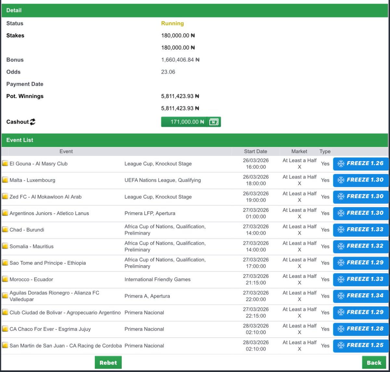Refresh the cashout value with the arrows icon

[32, 122]
